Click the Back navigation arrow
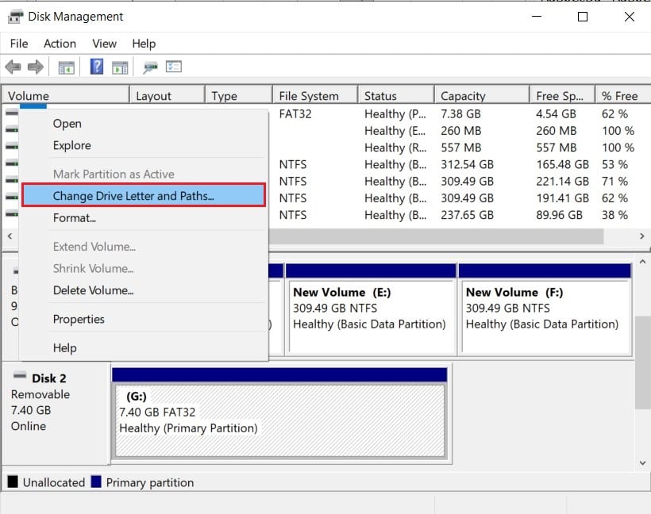 pos(13,67)
